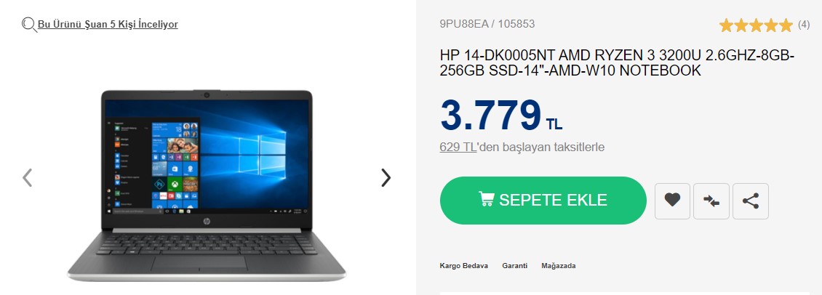The image size is (822, 295).
Task: Click the HP 14-DK0005NT product title
Action: pyautogui.click(x=617, y=63)
